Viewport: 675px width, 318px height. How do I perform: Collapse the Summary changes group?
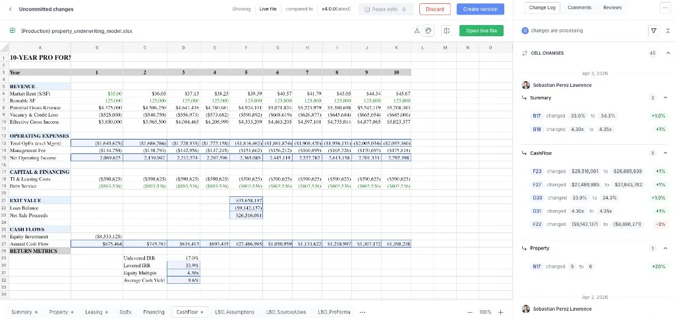point(665,98)
